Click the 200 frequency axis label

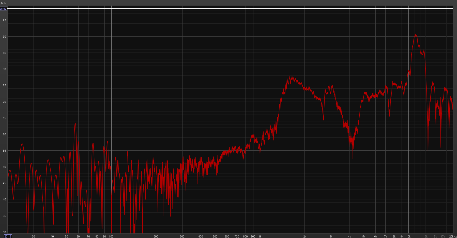[x=156, y=236]
